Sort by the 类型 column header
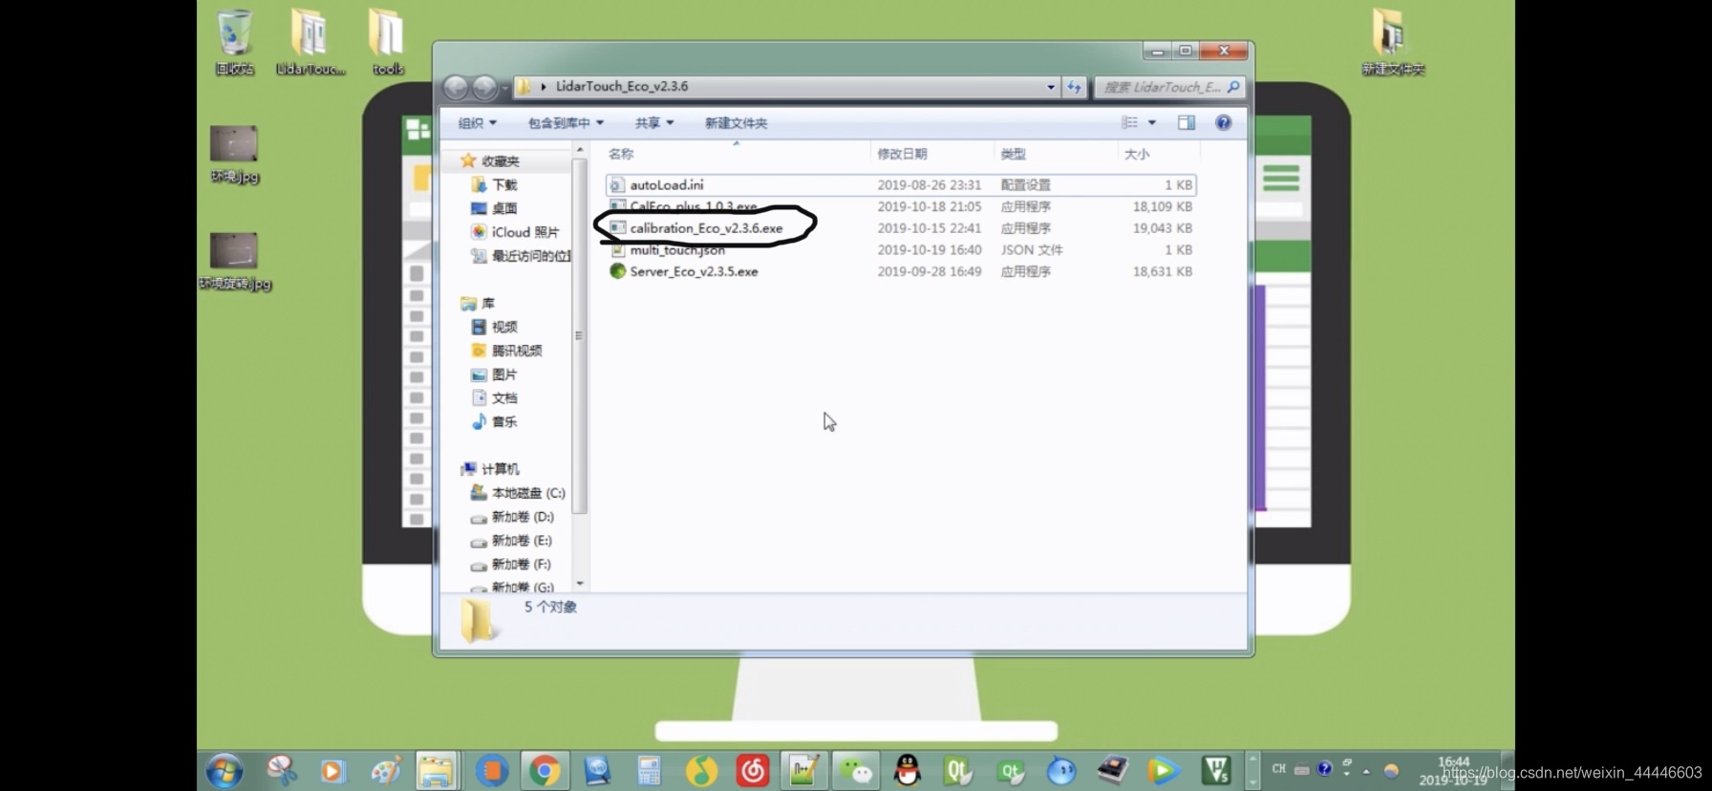 point(1055,154)
